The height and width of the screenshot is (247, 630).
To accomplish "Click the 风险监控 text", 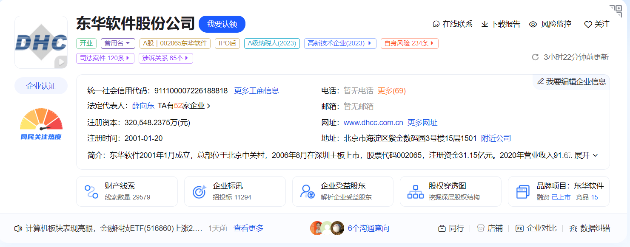I will [556, 24].
